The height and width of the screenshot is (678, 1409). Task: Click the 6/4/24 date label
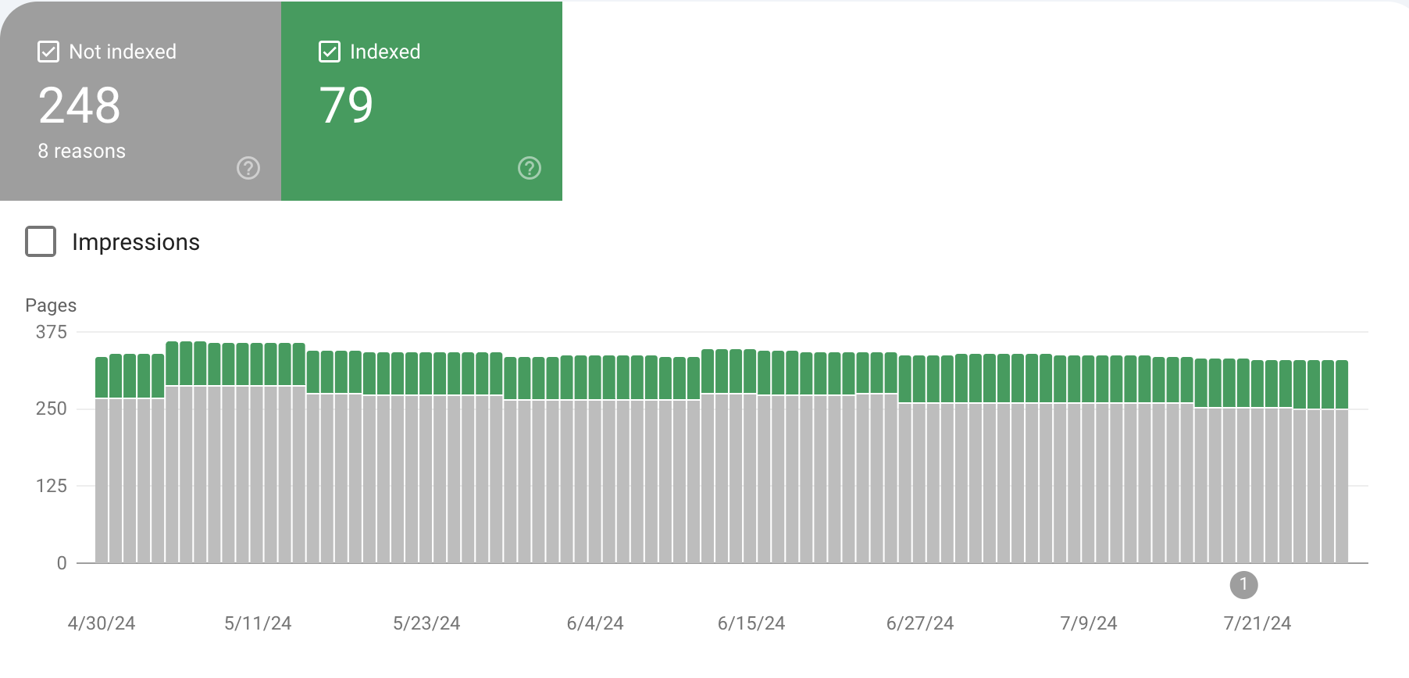point(595,623)
